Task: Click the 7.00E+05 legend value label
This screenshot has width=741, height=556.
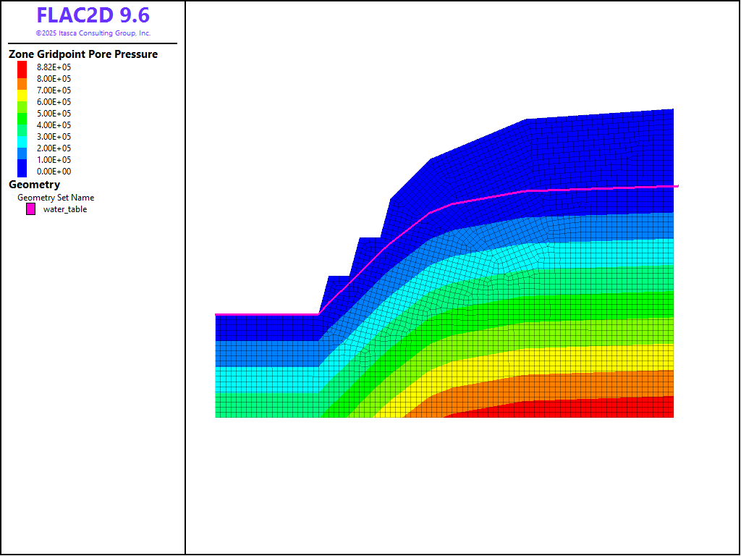Action: click(x=54, y=90)
